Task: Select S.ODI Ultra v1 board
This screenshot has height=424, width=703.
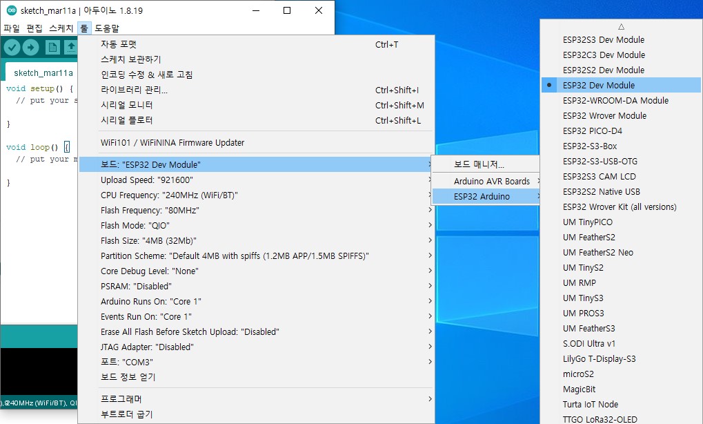Action: coord(621,344)
